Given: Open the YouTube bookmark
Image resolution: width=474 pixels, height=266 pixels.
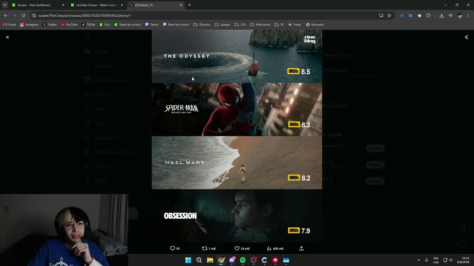Looking at the screenshot, I should point(69,25).
